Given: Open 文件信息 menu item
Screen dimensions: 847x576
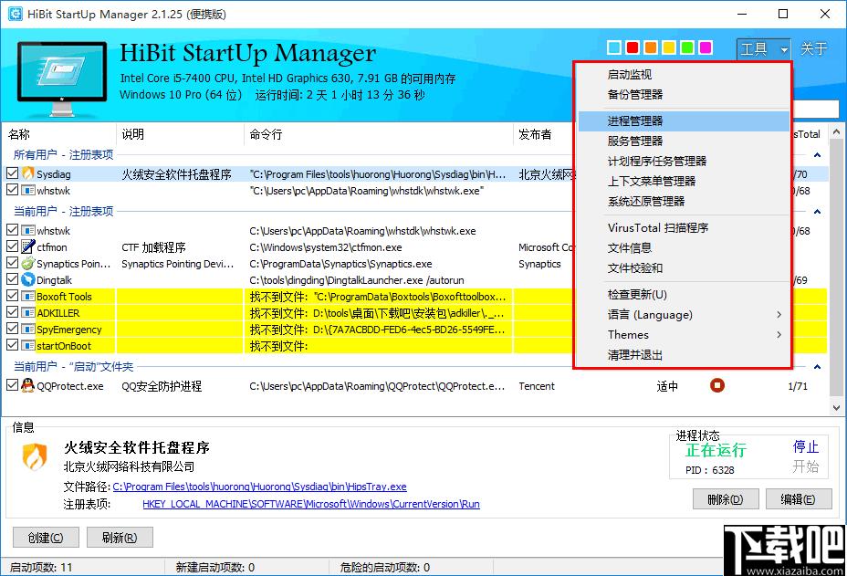Looking at the screenshot, I should (683, 248).
